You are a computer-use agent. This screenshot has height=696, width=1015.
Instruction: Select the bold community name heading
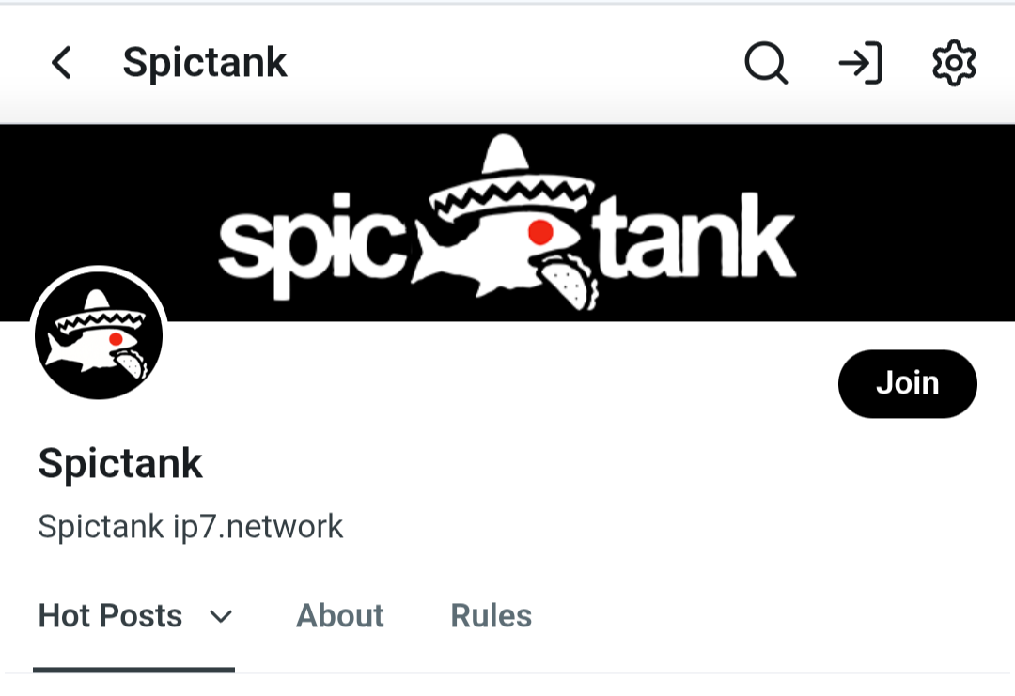coord(120,463)
